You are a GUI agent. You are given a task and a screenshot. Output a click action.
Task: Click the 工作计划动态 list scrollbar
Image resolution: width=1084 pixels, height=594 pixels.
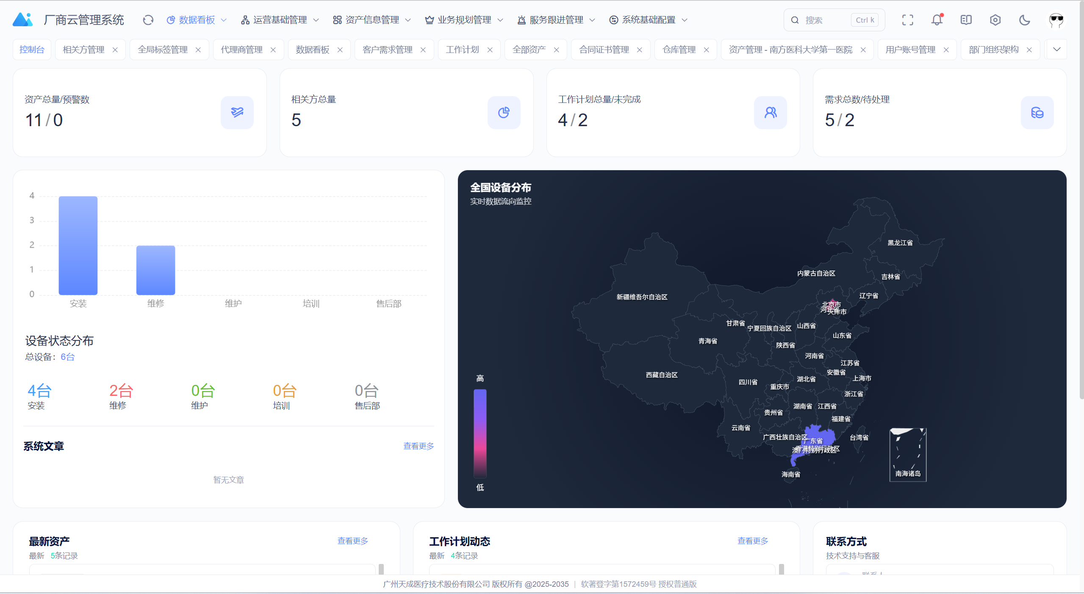pos(782,569)
